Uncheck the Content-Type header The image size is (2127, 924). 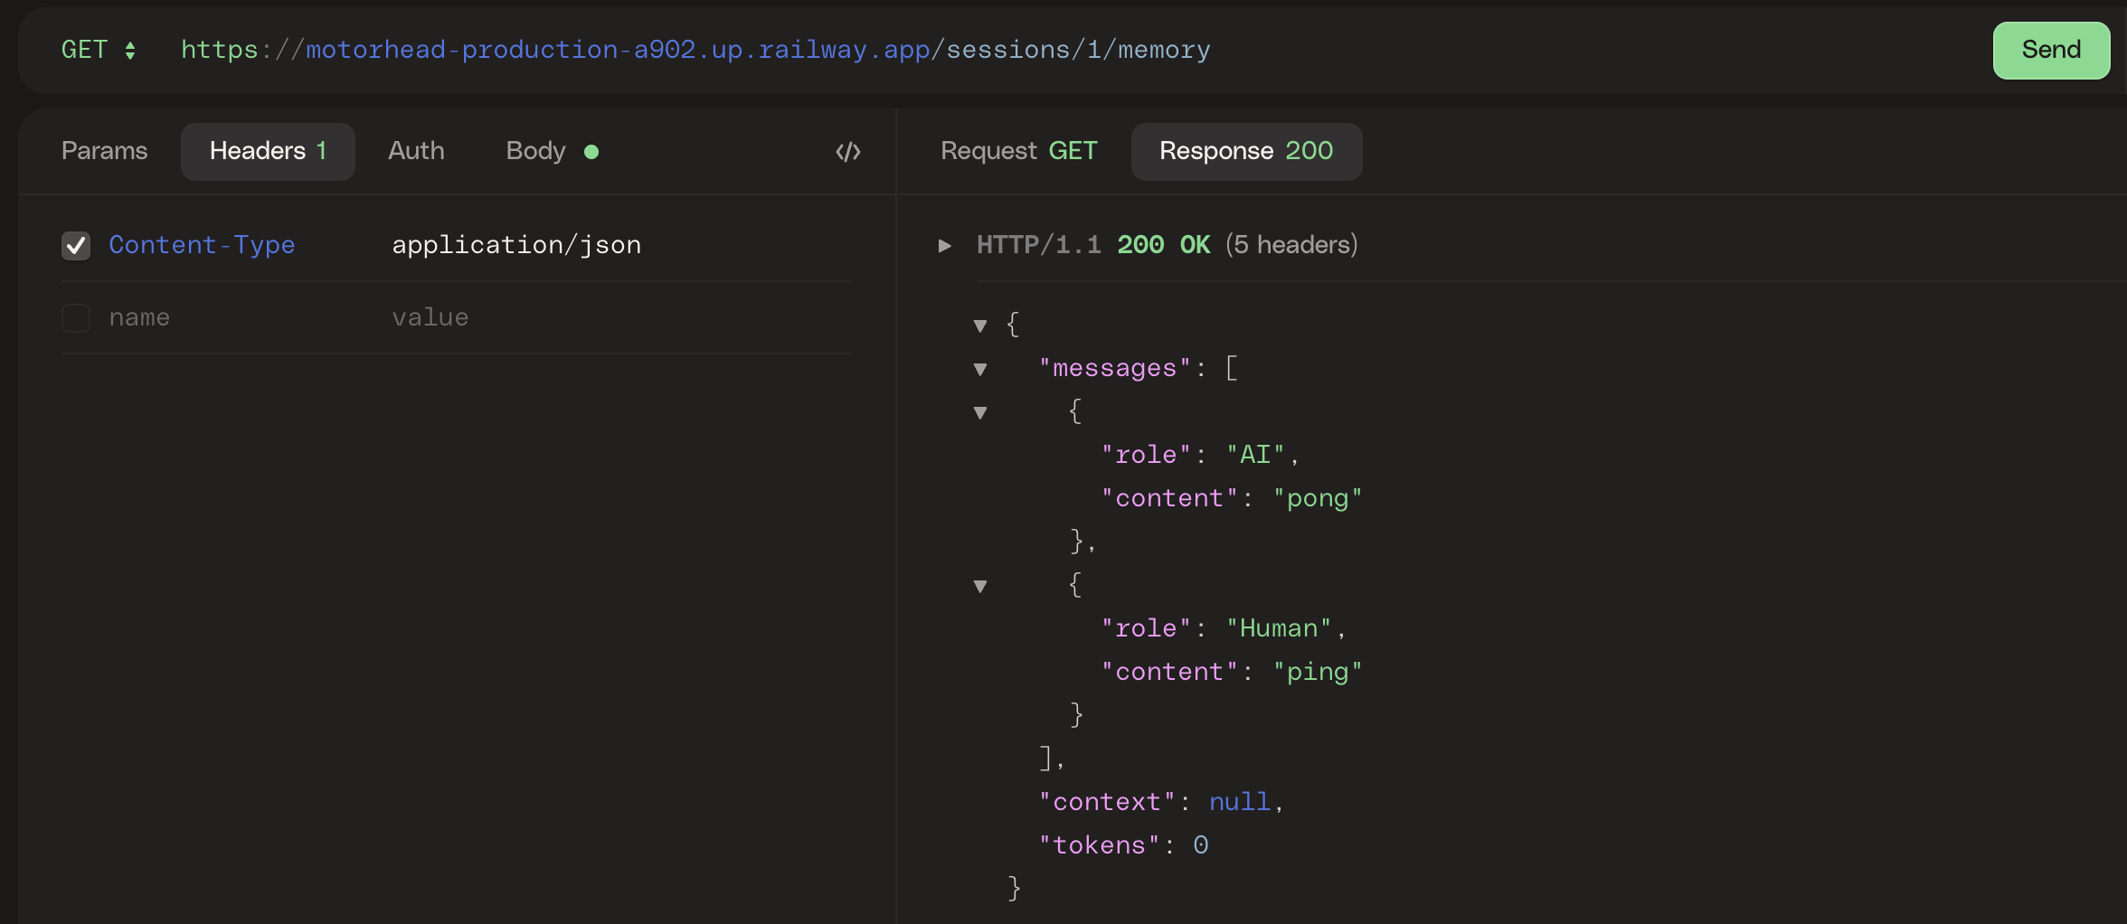click(76, 245)
